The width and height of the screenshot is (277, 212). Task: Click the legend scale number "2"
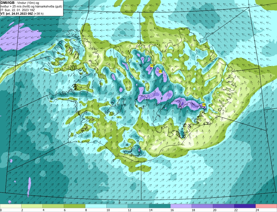22,210
